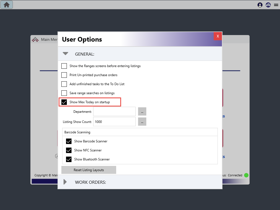Select the cloud sync icon
The width and height of the screenshot is (280, 210).
click(268, 5)
